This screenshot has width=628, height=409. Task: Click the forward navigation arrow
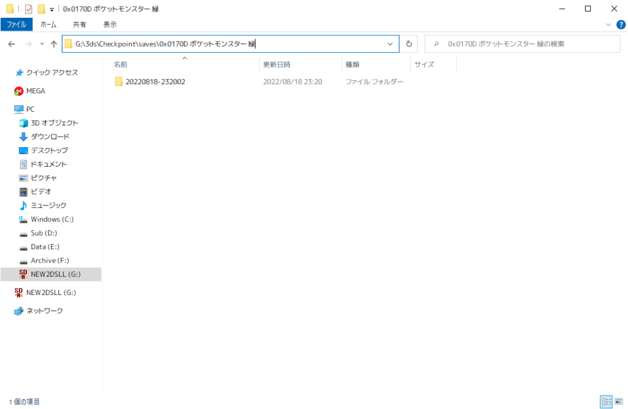28,44
